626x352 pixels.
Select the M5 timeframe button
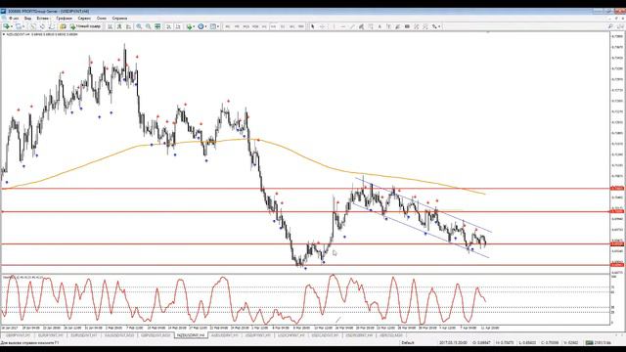pyautogui.click(x=237, y=26)
